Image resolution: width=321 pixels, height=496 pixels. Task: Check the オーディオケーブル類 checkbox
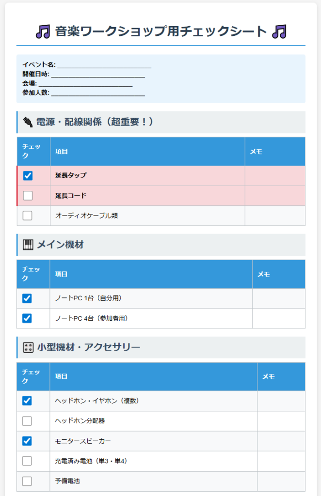click(28, 216)
